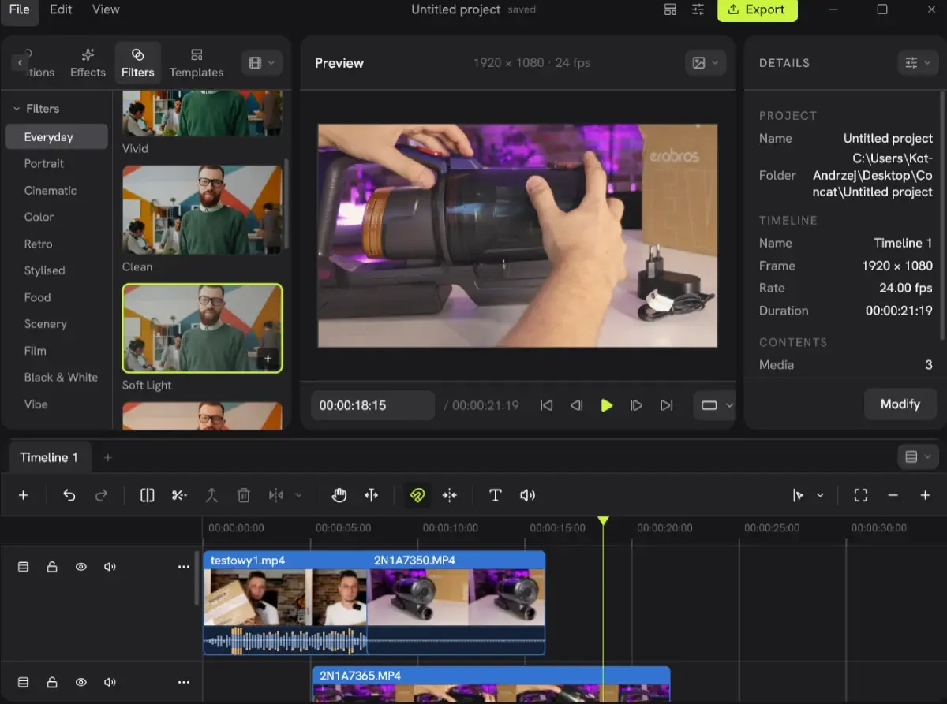Viewport: 947px width, 704px height.
Task: Select the Clean filter thumbnail
Action: [x=202, y=210]
